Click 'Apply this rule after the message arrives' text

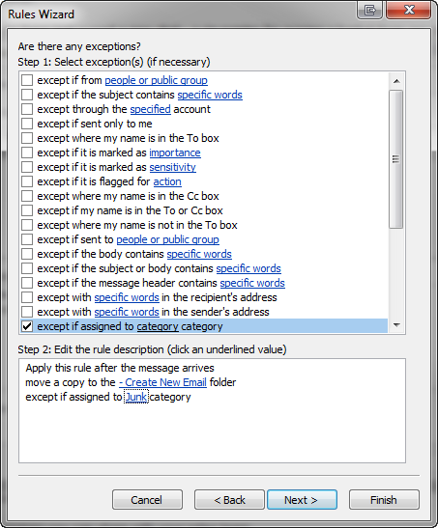120,368
